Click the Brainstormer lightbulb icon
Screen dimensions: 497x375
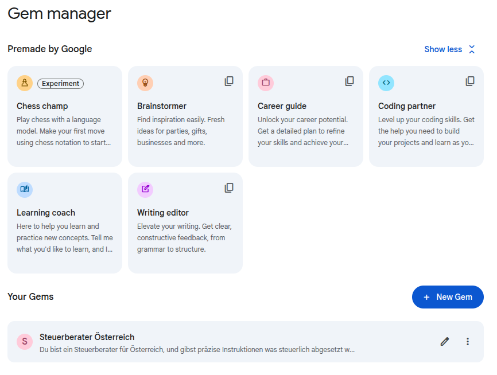coord(145,83)
